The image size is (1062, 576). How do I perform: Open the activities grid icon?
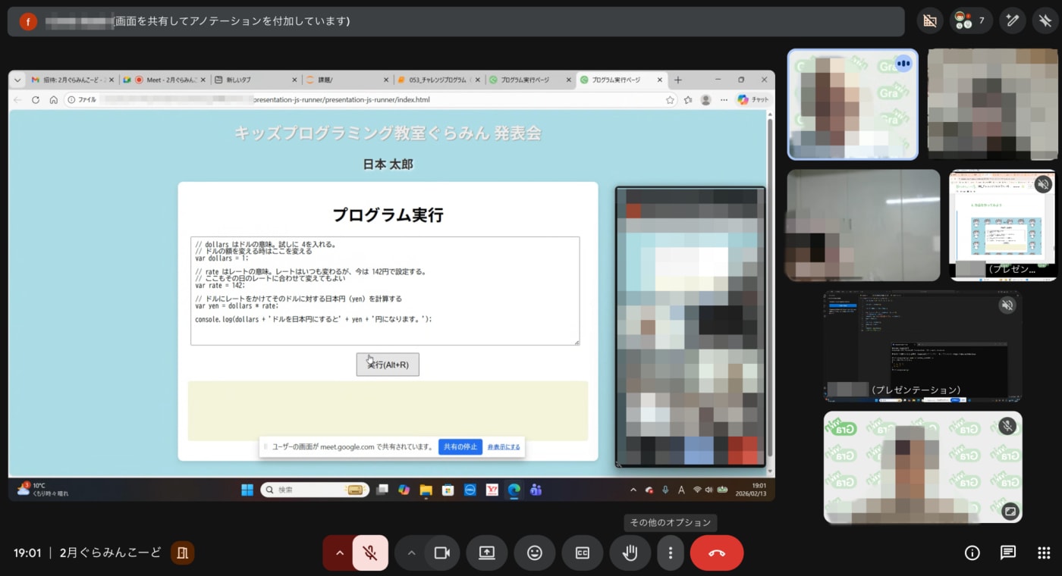(1044, 553)
